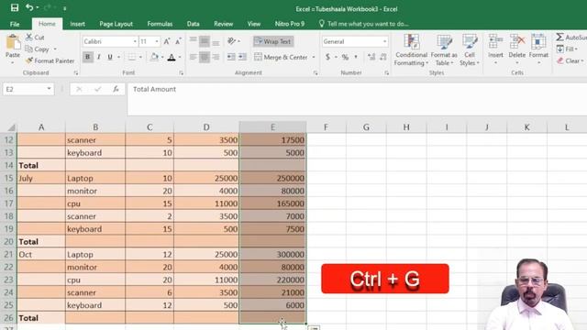Increase font size with the big A
The height and width of the screenshot is (330, 587).
(167, 41)
